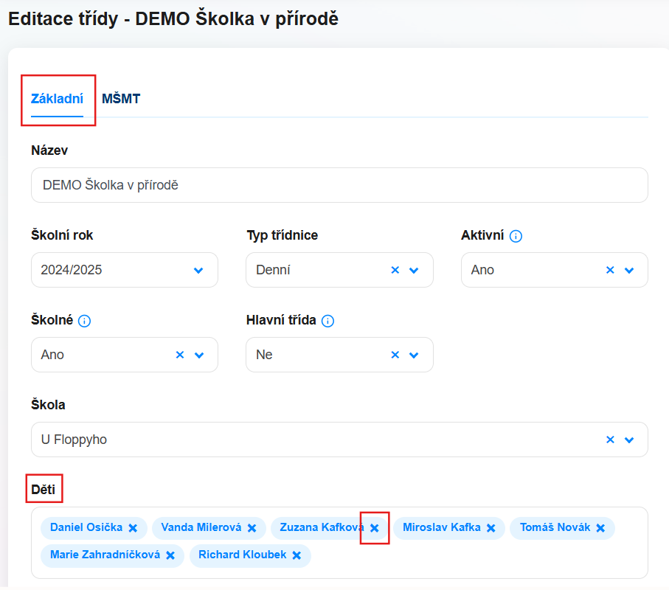
Task: Expand the Hlavní třída dropdown
Action: pyautogui.click(x=414, y=355)
